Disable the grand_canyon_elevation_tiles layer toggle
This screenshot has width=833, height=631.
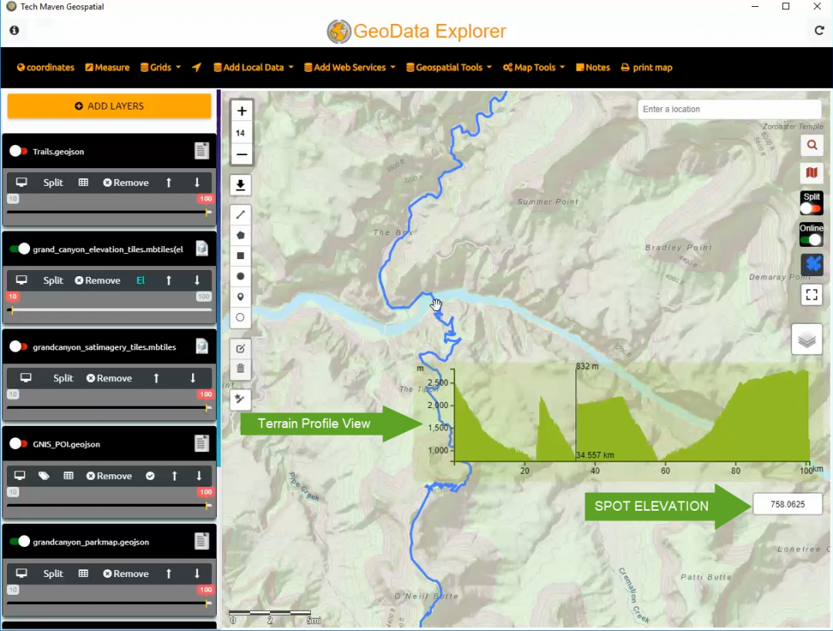18,248
